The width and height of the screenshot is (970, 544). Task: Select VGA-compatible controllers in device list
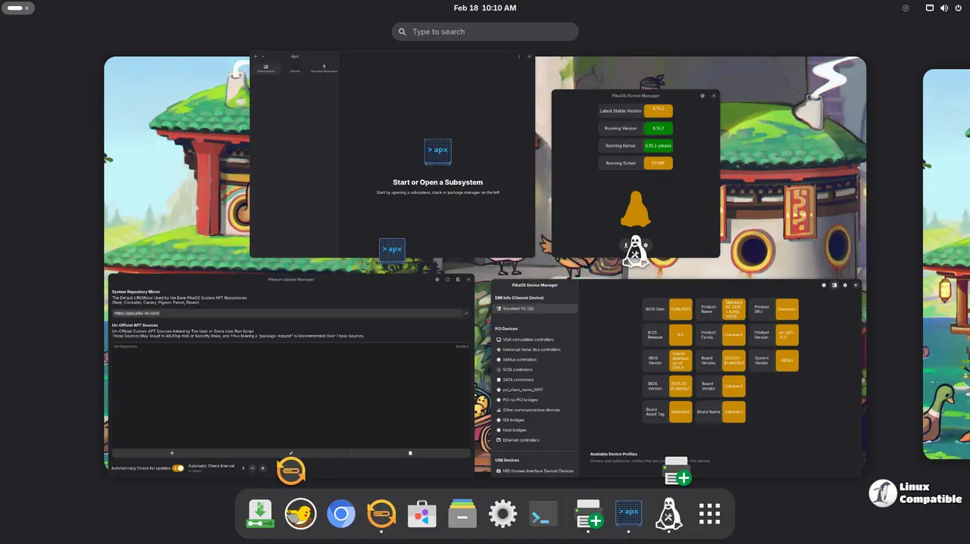(x=528, y=340)
